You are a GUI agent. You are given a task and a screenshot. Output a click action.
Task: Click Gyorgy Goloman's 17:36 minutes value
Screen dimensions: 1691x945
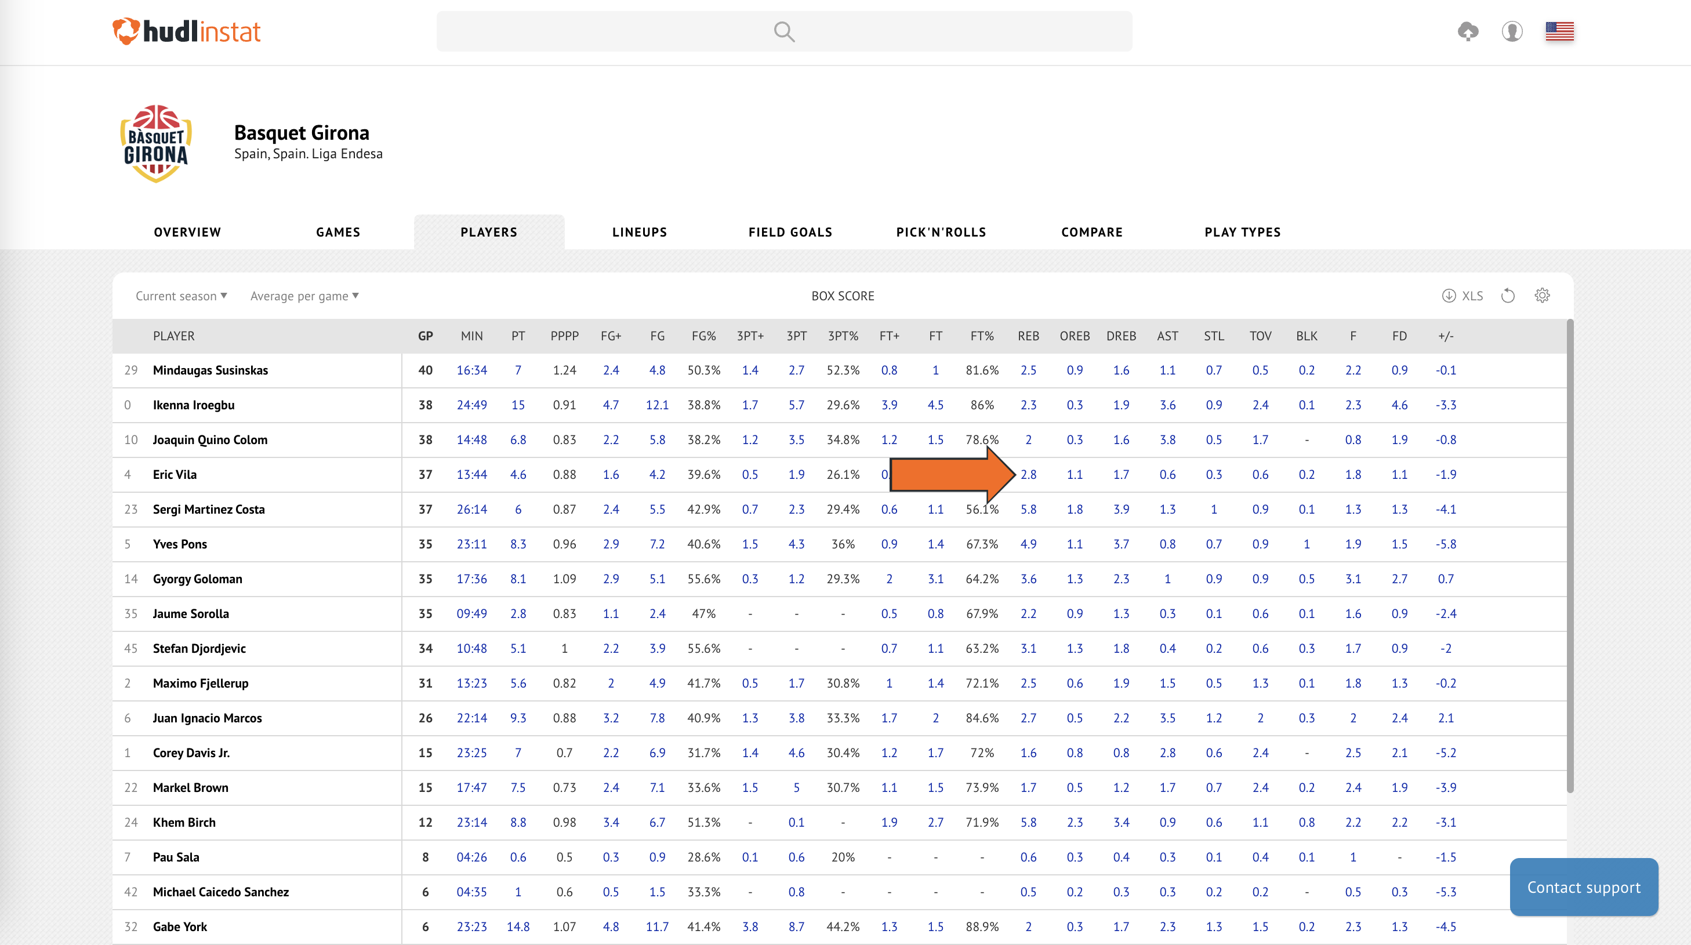(471, 579)
